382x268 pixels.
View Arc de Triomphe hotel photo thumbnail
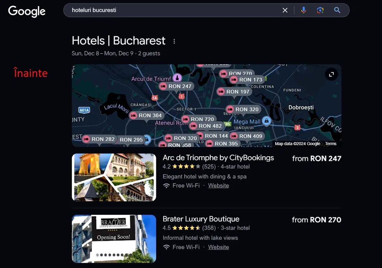[x=114, y=177]
